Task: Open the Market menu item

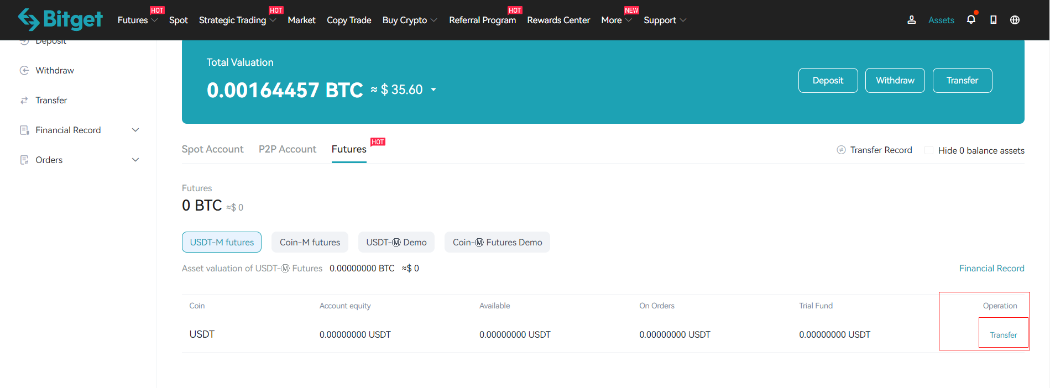Action: [x=301, y=20]
